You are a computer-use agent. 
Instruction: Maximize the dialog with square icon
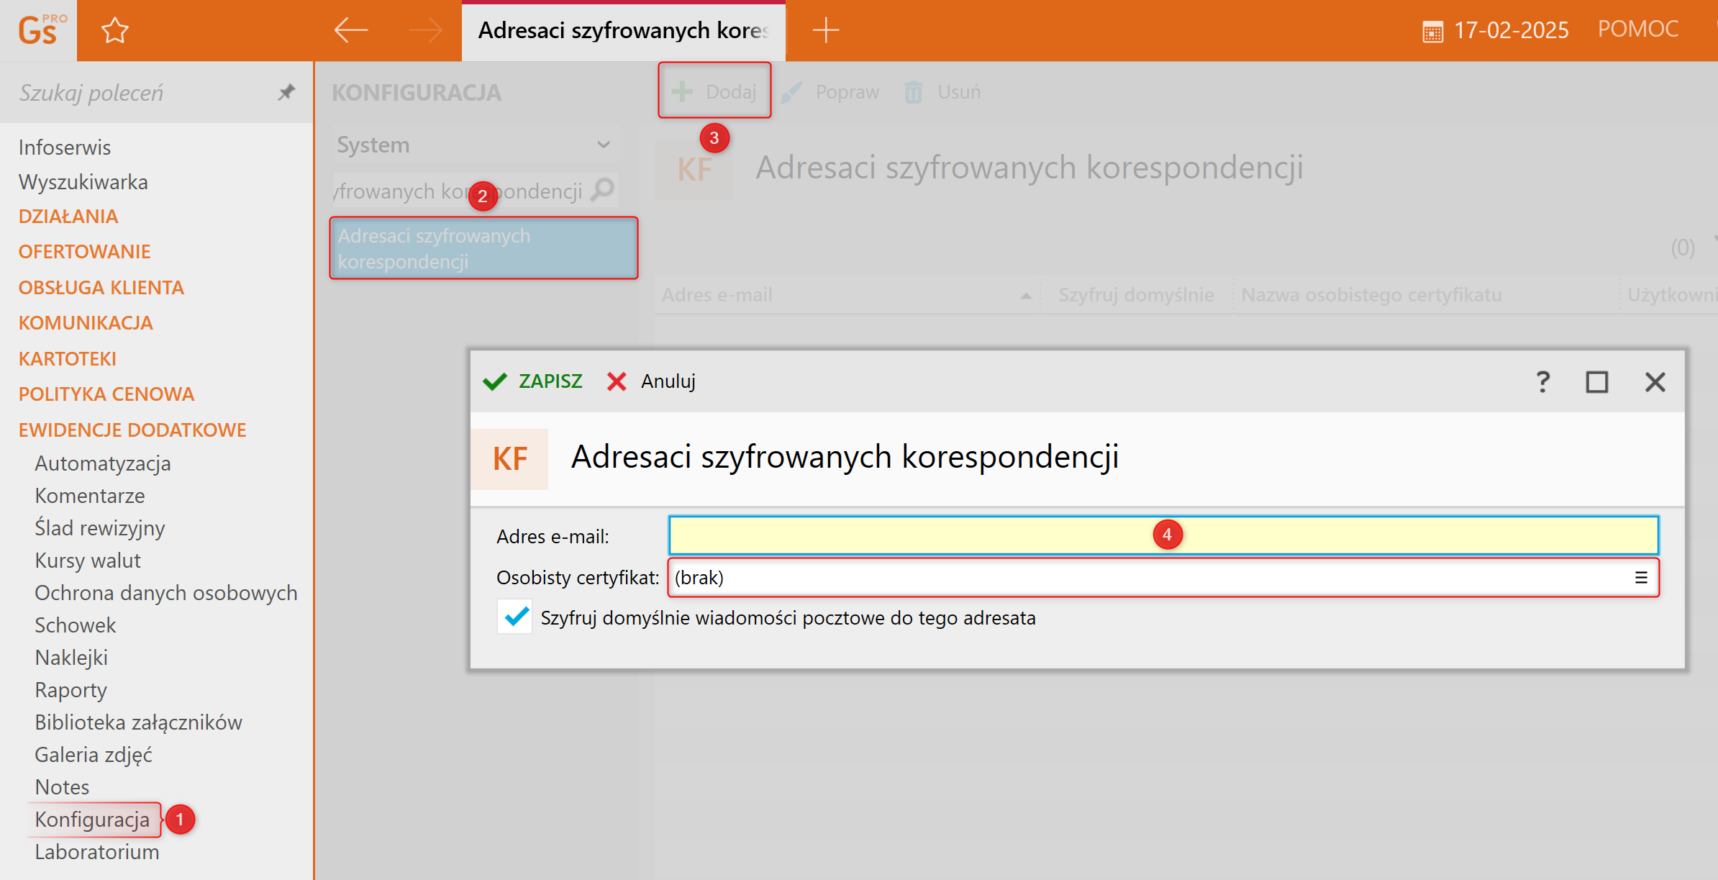click(1596, 381)
